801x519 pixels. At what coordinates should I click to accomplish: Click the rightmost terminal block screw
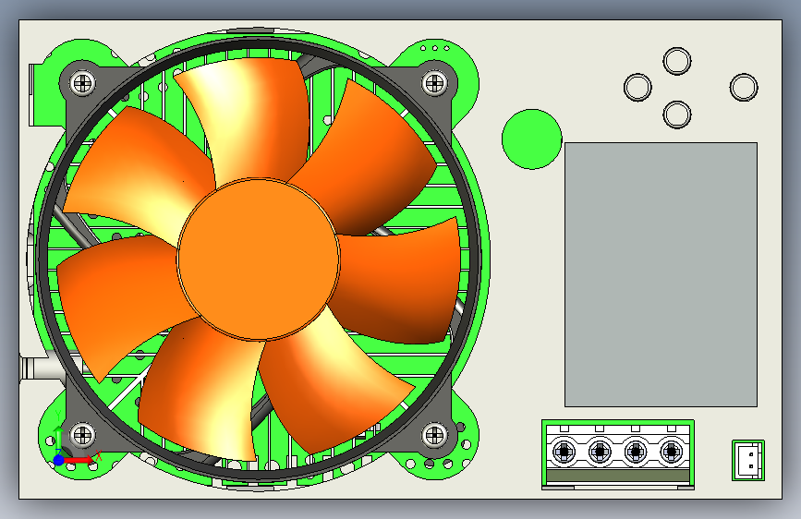(672, 452)
